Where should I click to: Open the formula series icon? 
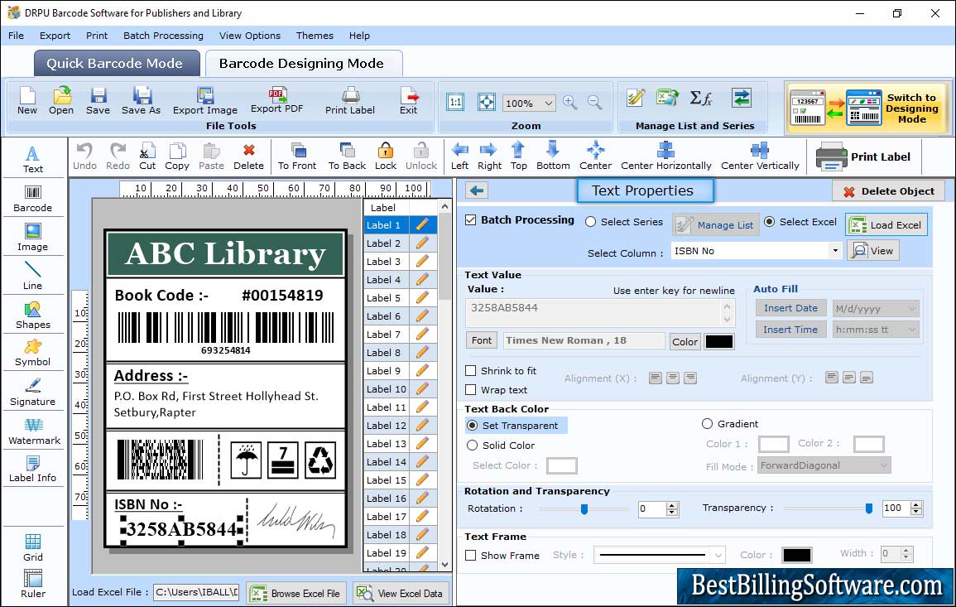[701, 99]
